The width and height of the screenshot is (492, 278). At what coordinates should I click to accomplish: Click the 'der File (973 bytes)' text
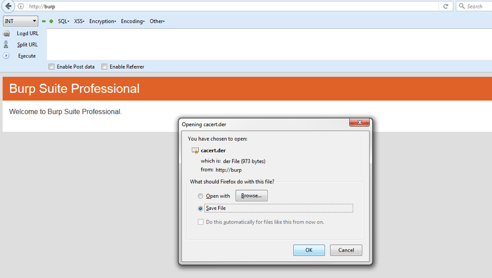pyautogui.click(x=244, y=161)
